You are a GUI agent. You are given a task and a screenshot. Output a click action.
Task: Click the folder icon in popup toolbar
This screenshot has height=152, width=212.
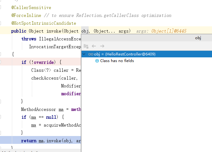point(86,46)
